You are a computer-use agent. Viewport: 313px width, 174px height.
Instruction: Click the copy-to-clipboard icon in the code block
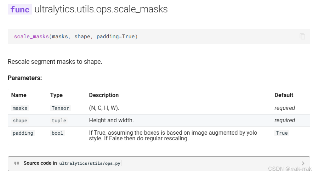click(x=302, y=37)
